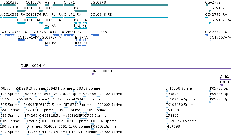Click the CG10376 gene label
231x136 pixels.
[33, 2]
